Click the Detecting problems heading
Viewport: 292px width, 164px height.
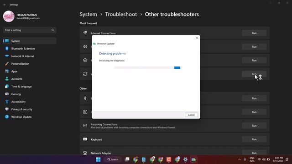112,53
